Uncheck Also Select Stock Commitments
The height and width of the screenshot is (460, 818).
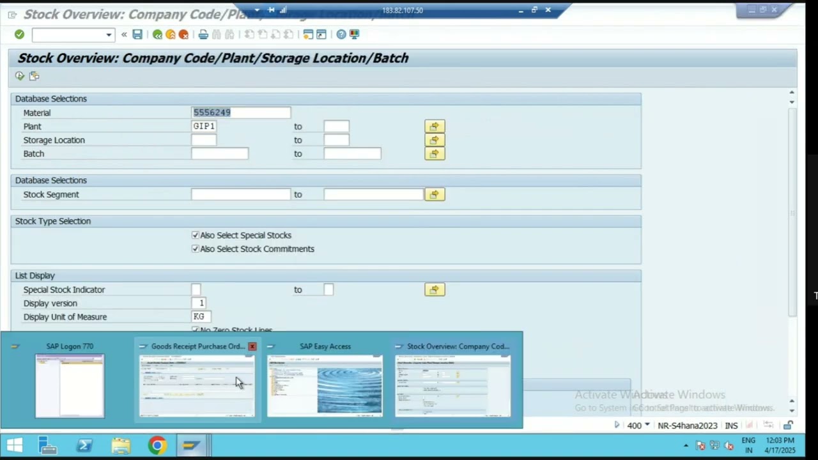[196, 249]
